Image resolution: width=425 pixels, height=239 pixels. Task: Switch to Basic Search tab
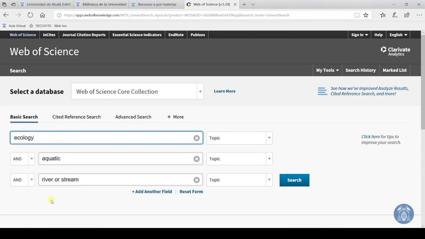(x=24, y=117)
